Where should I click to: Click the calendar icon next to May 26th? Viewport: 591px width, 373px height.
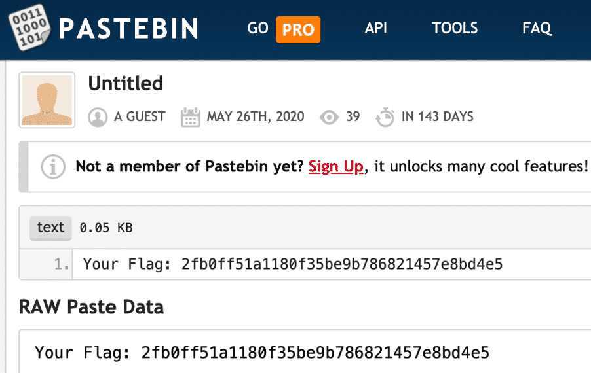click(191, 117)
